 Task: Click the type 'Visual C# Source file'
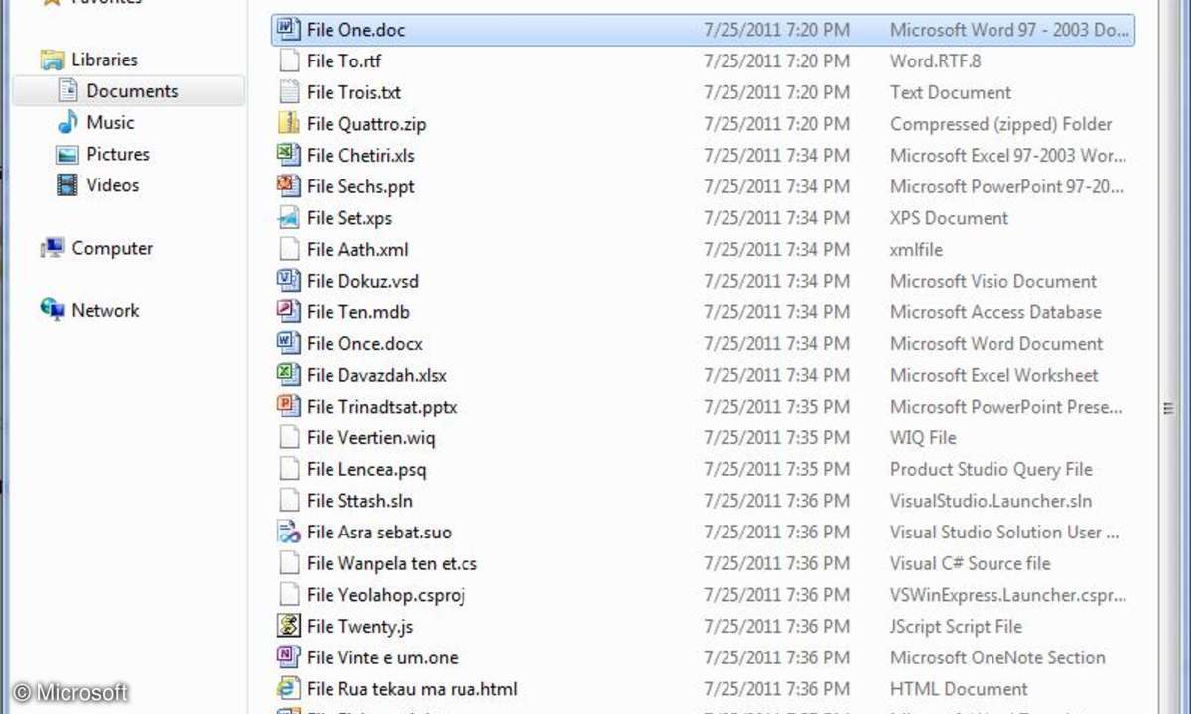click(x=970, y=563)
